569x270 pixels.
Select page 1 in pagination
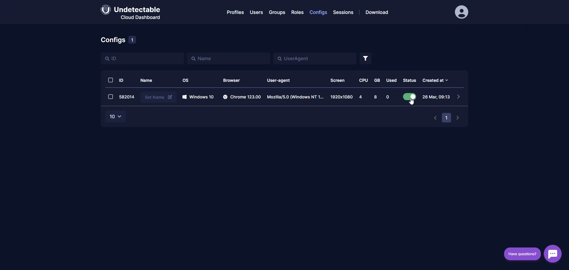click(x=446, y=118)
